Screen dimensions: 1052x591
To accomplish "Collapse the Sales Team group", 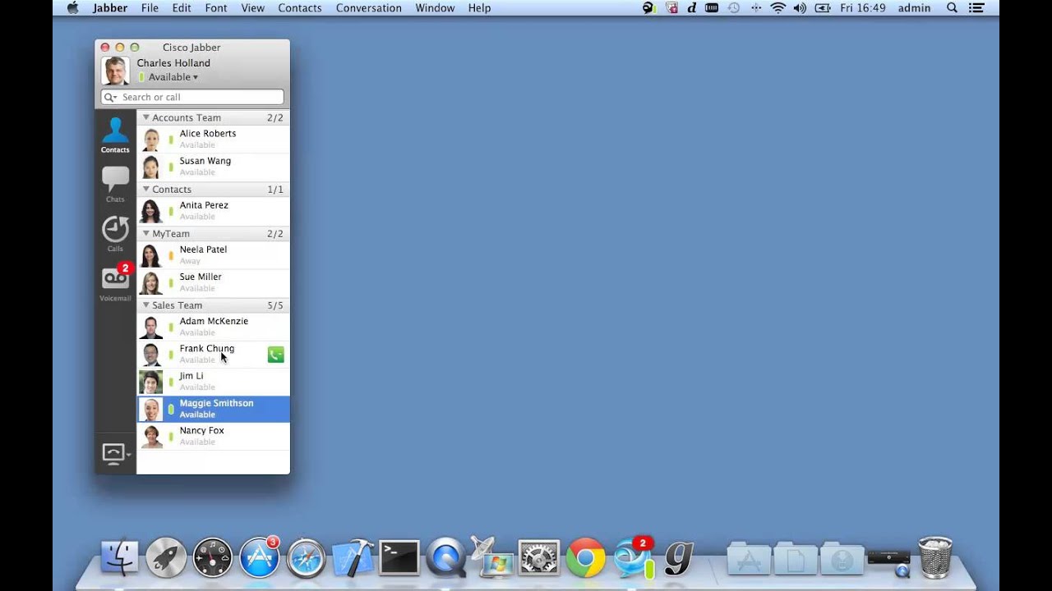I will click(146, 305).
